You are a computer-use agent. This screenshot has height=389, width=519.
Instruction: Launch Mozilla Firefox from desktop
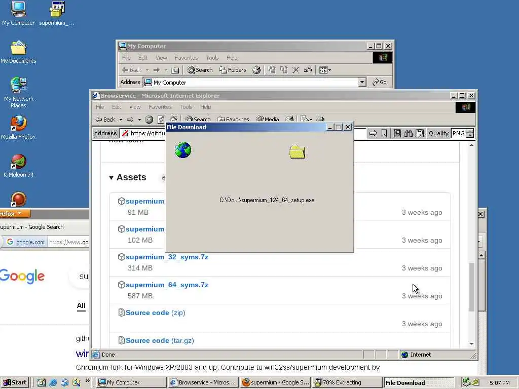[x=18, y=127]
